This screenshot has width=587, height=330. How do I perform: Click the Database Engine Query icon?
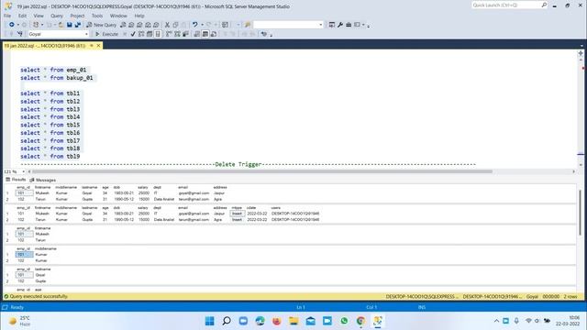click(123, 25)
